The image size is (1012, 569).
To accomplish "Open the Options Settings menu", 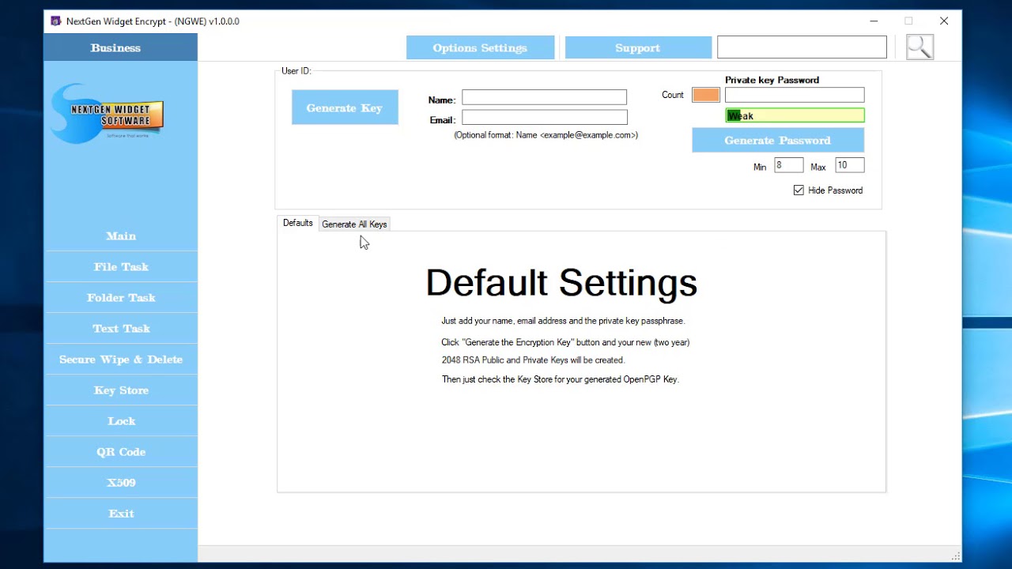I will [x=480, y=47].
